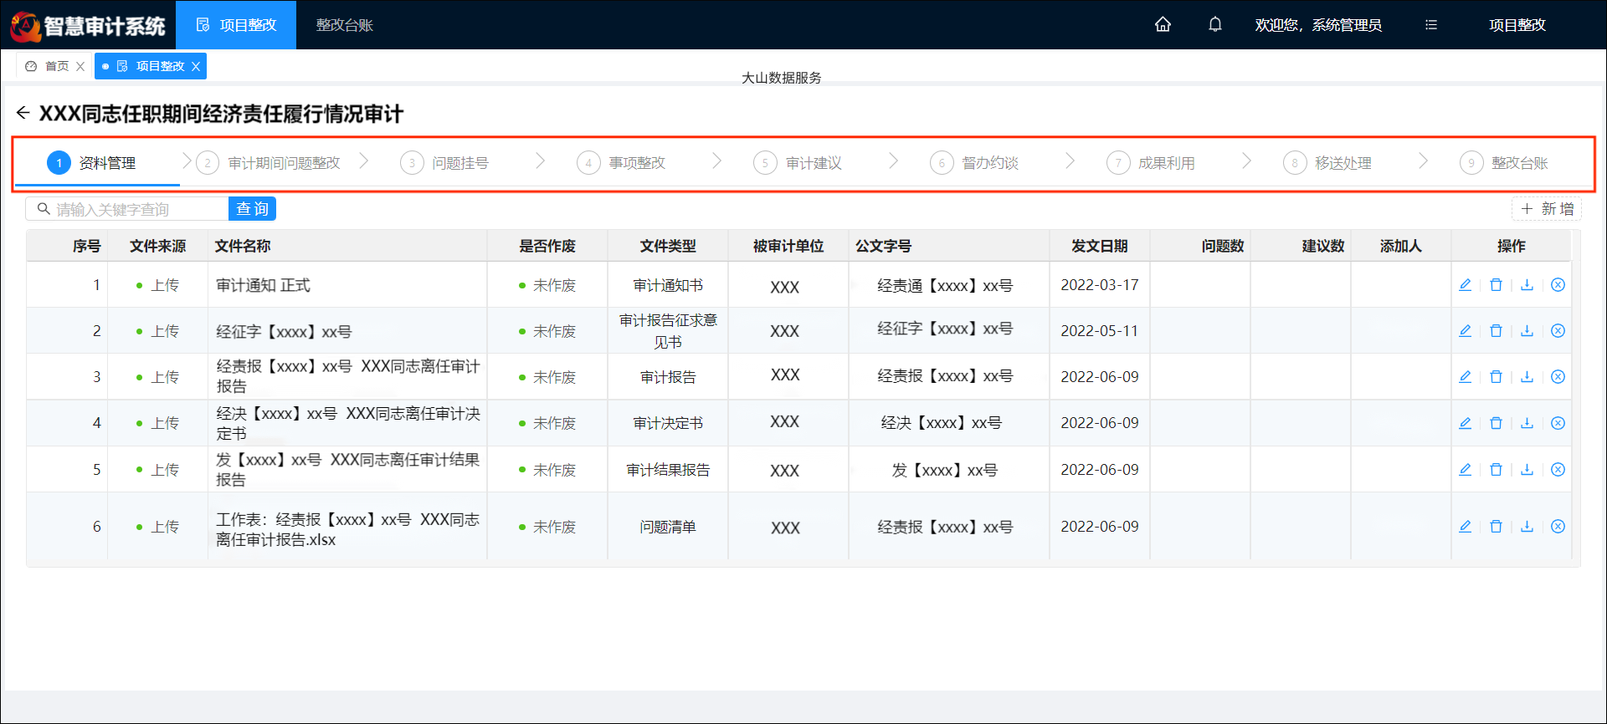Click date 2022-03-17

point(1100,285)
